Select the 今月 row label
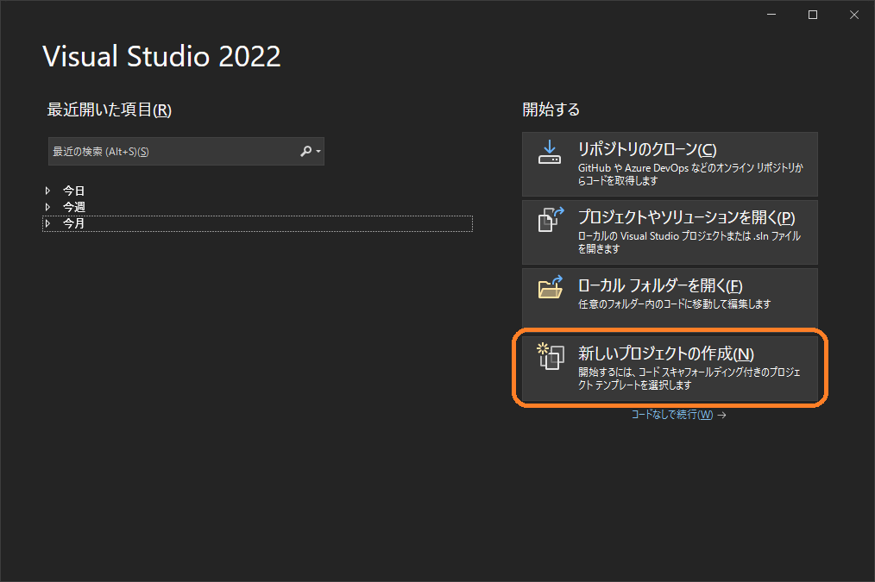 73,223
